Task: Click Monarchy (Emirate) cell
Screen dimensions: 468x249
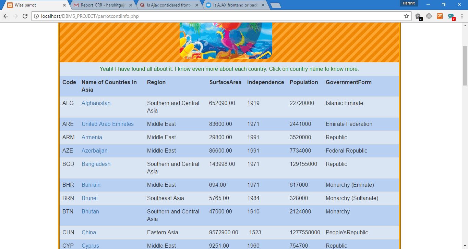Action: pos(350,185)
